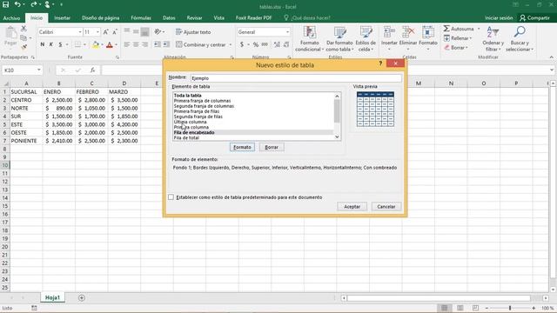Increase font size with the larger A icon
This screenshot has height=313, width=557.
point(105,32)
